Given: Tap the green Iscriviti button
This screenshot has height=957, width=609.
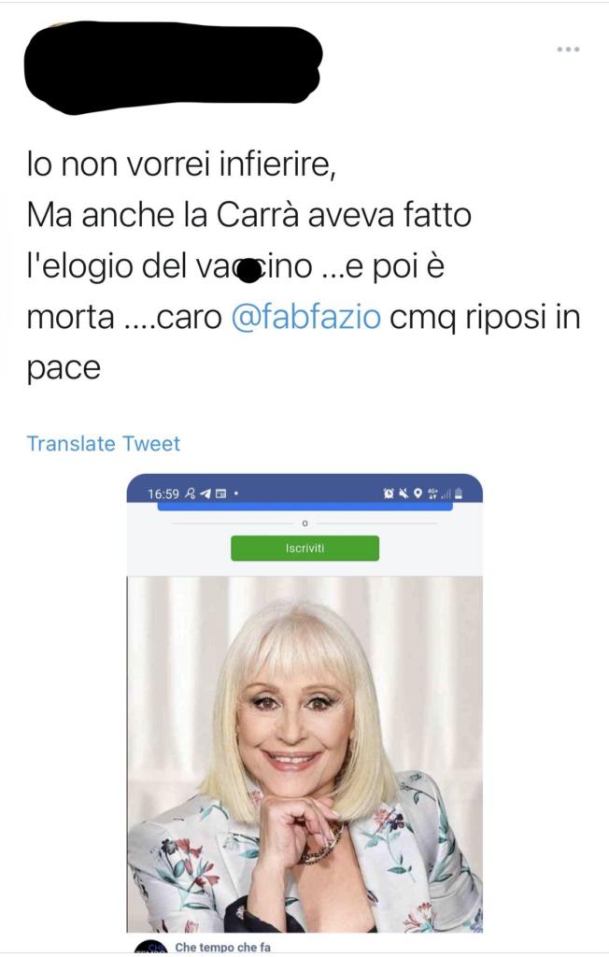Looking at the screenshot, I should coord(304,548).
